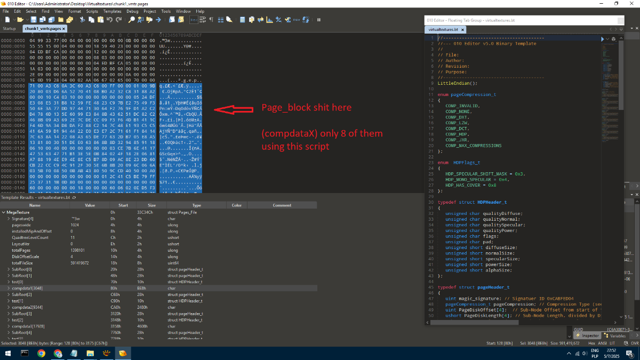Click the Save file toolbar icon
The height and width of the screenshot is (360, 640).
click(x=33, y=20)
